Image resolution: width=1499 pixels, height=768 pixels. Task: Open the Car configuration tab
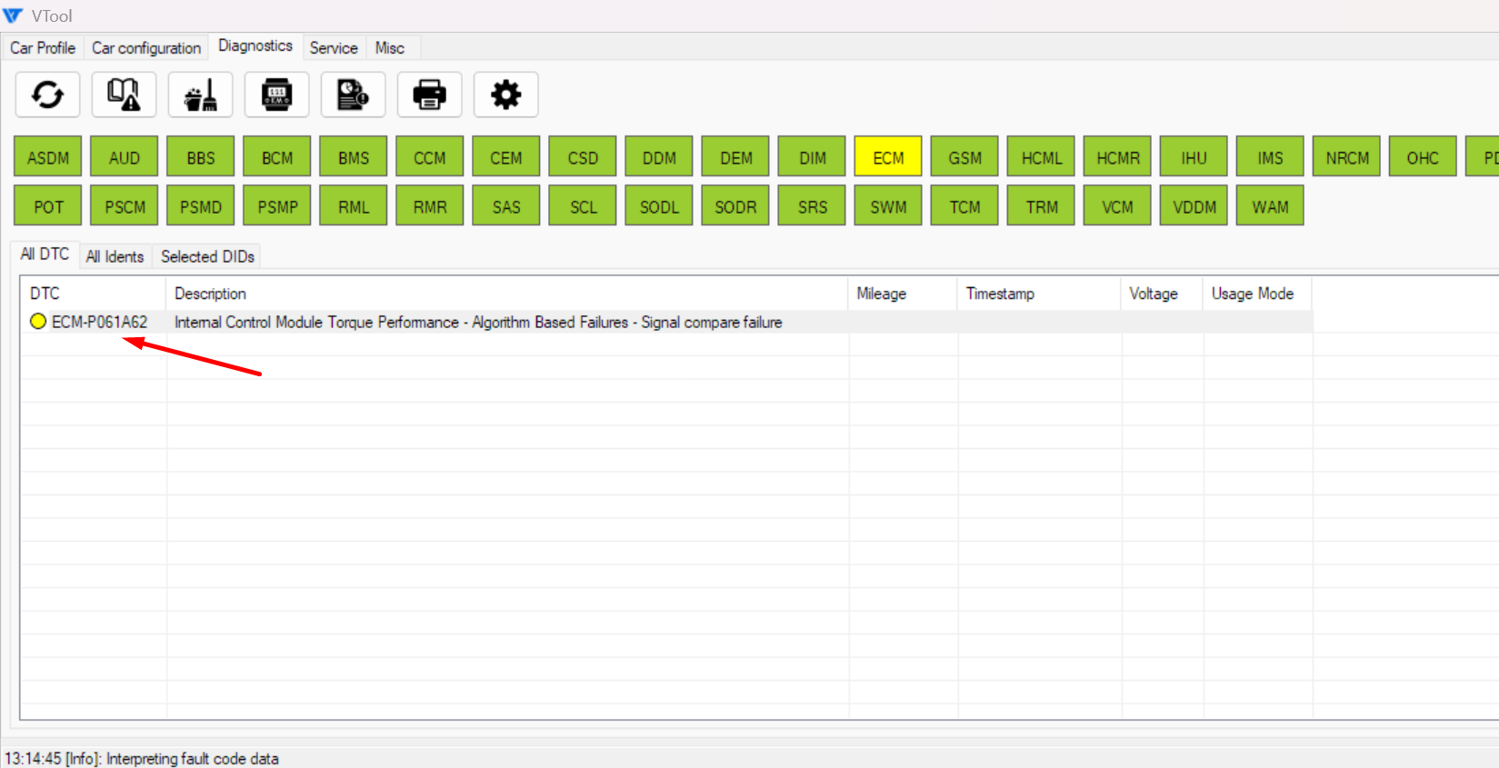[x=145, y=48]
